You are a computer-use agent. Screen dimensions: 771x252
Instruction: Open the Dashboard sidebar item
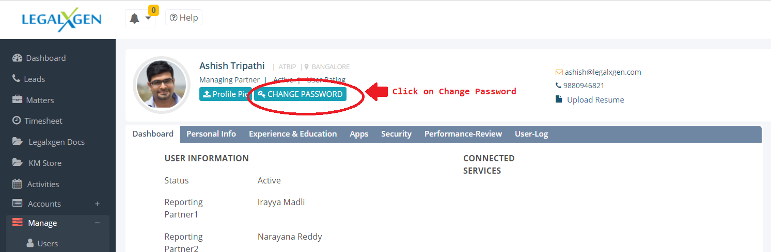[45, 58]
